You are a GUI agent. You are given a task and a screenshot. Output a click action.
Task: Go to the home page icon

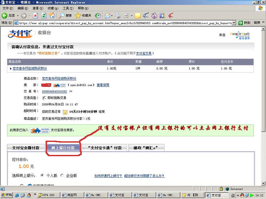click(x=52, y=16)
